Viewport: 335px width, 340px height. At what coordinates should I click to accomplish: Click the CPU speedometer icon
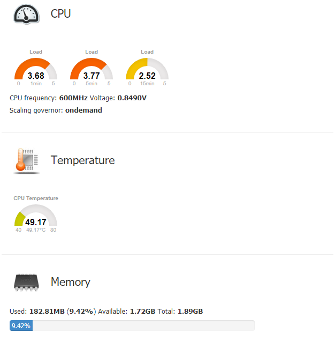tap(26, 14)
